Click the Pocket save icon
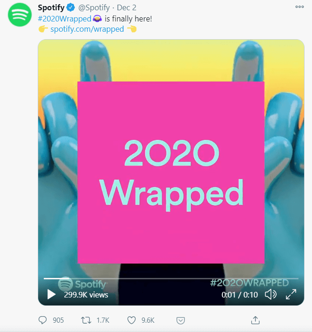312x332 pixels. click(181, 320)
